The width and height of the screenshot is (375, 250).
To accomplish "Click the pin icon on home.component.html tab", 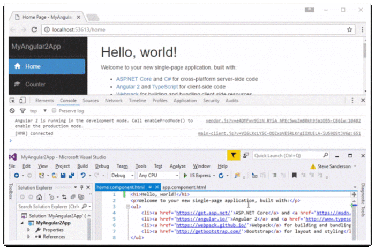I will click(x=150, y=187).
